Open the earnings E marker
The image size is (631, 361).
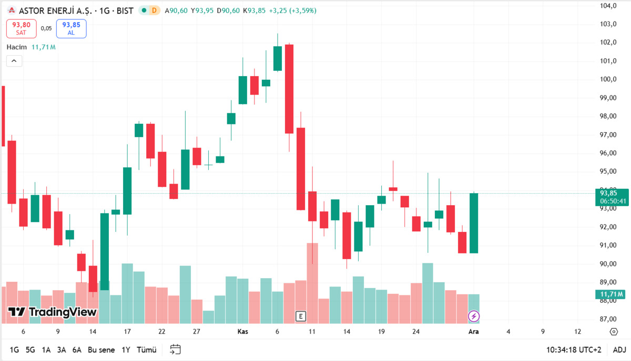pos(301,316)
